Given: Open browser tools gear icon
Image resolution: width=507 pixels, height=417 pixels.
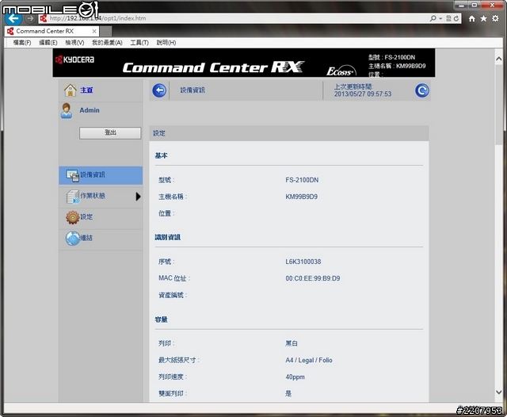Looking at the screenshot, I should pyautogui.click(x=495, y=18).
